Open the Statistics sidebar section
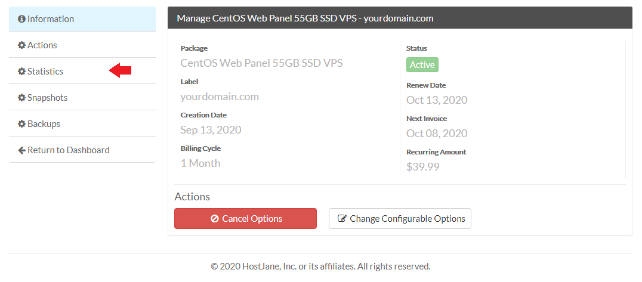The width and height of the screenshot is (642, 282). (x=82, y=71)
